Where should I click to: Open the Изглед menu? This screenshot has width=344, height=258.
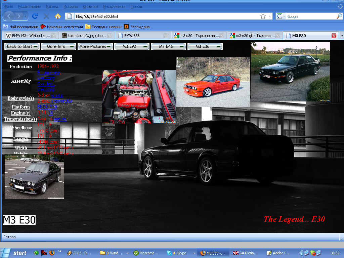(52, 6)
